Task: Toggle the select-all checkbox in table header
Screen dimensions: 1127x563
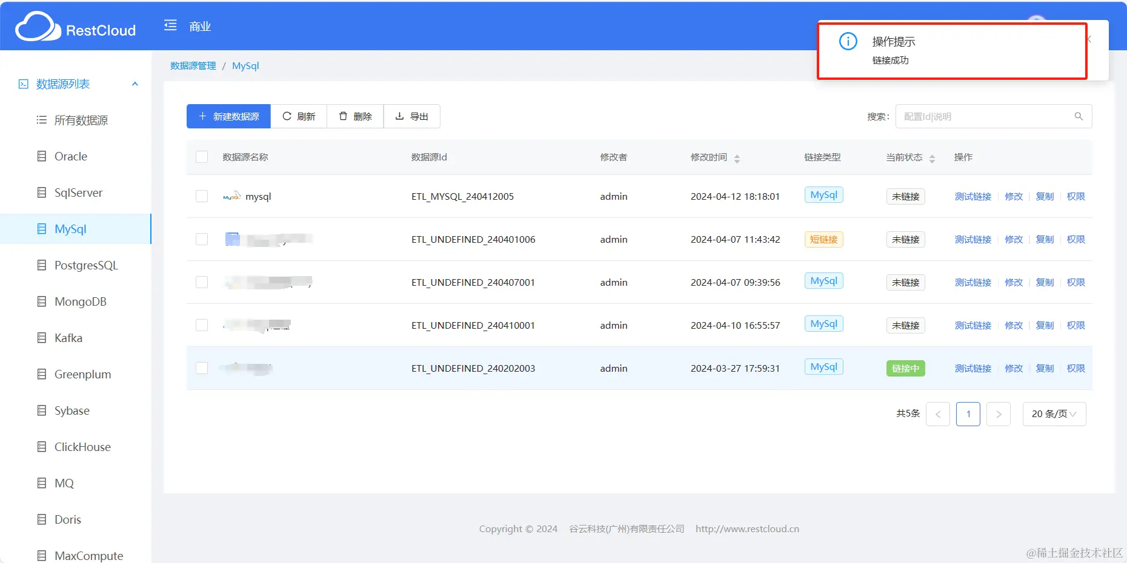Action: point(202,157)
